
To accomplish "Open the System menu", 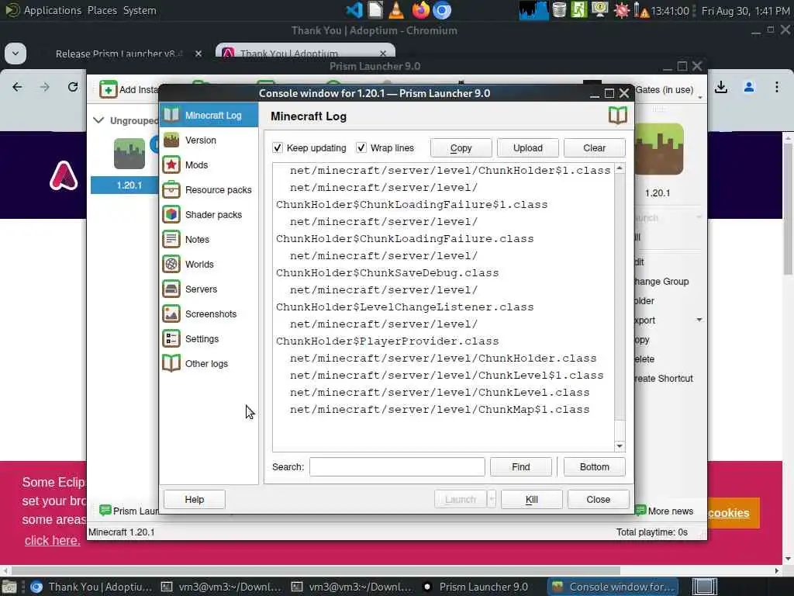I will click(x=140, y=10).
